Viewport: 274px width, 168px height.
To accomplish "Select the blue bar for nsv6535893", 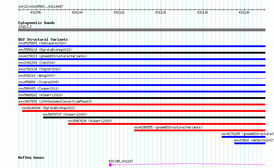I will pos(142,46).
